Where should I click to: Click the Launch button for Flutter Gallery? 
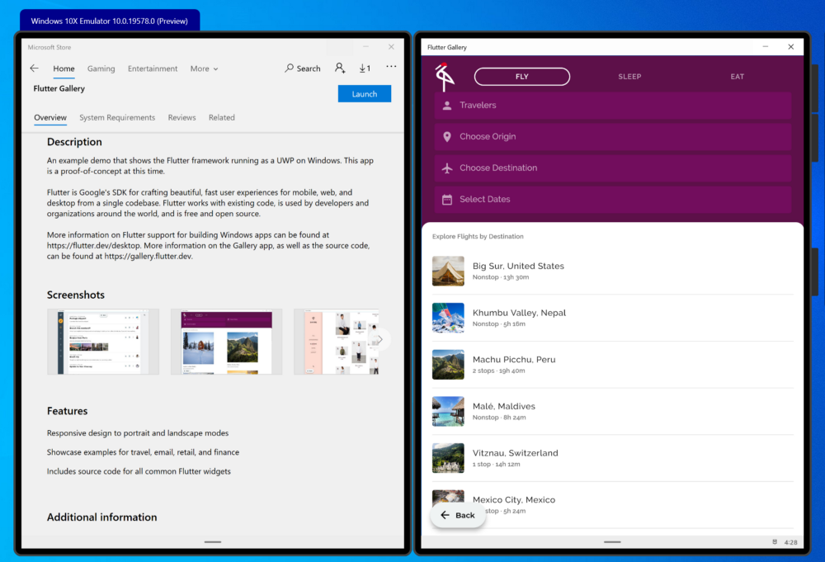click(x=364, y=93)
